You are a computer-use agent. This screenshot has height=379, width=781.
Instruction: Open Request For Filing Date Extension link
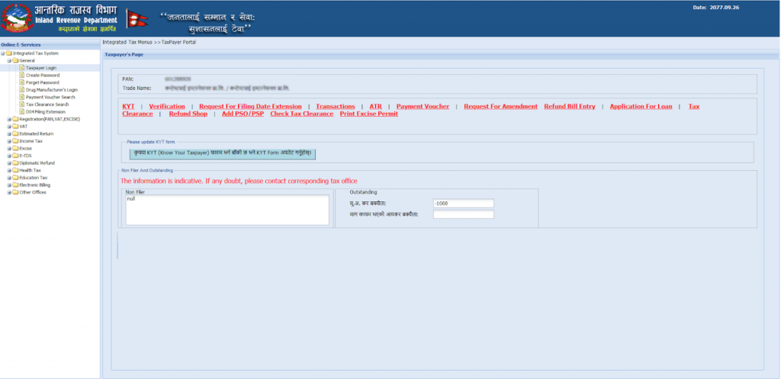[250, 106]
